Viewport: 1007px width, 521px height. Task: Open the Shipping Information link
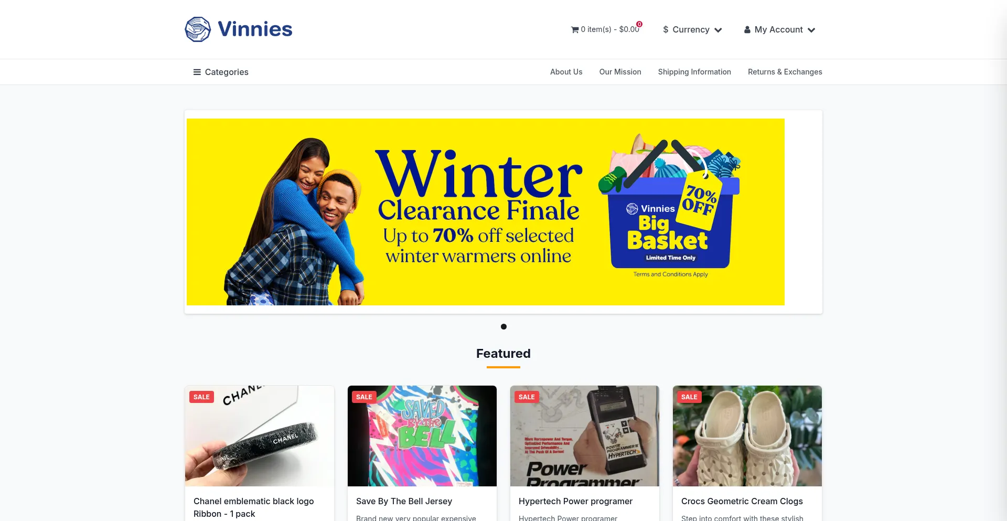[x=694, y=72]
